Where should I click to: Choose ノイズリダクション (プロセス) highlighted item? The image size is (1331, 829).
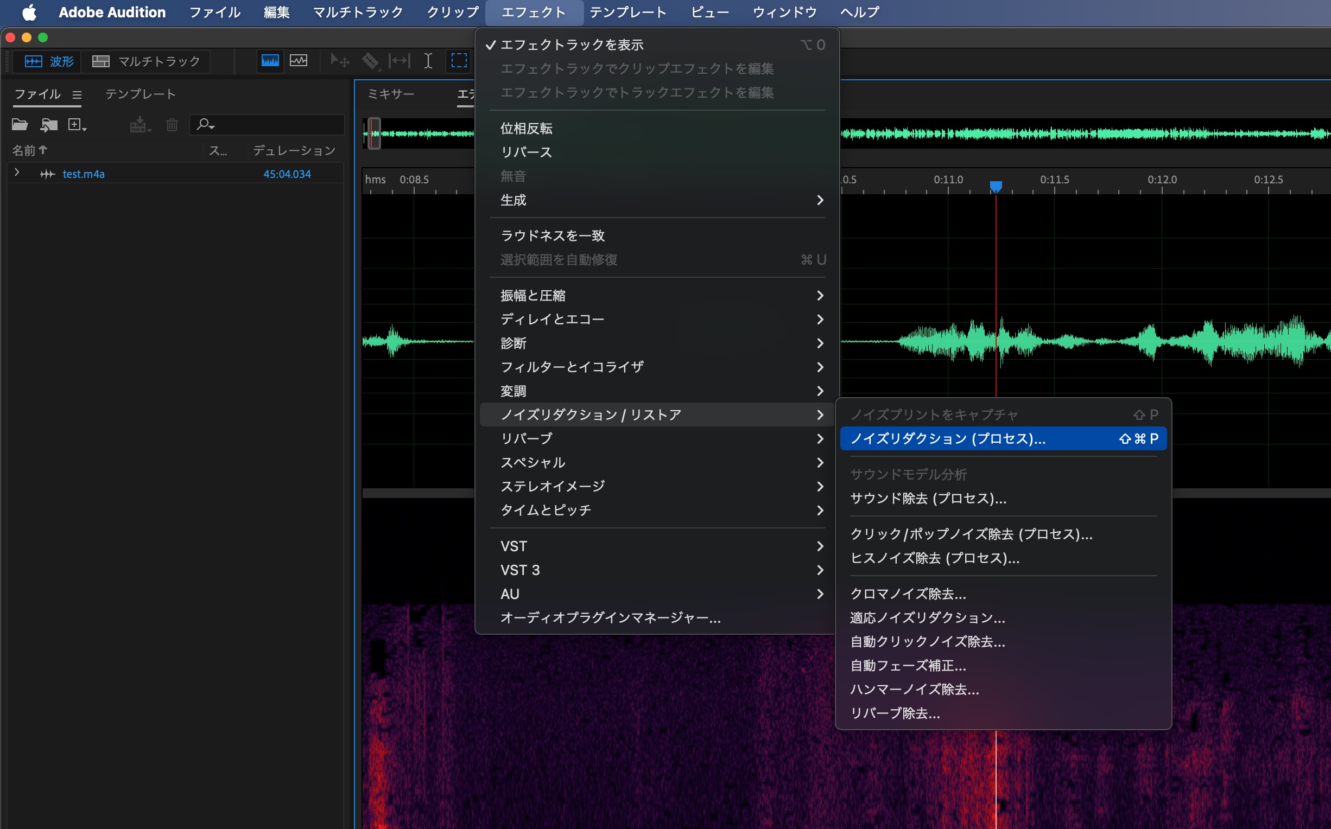pyautogui.click(x=1003, y=438)
